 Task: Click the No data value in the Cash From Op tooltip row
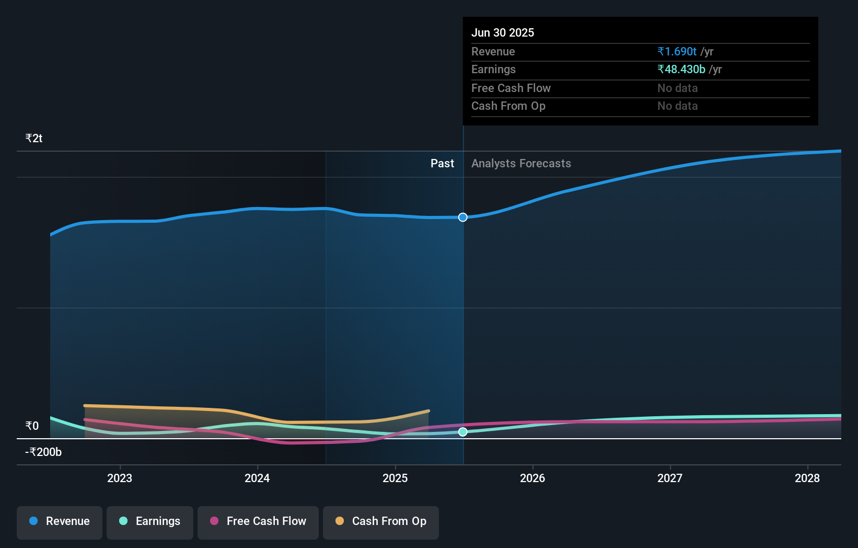coord(678,106)
